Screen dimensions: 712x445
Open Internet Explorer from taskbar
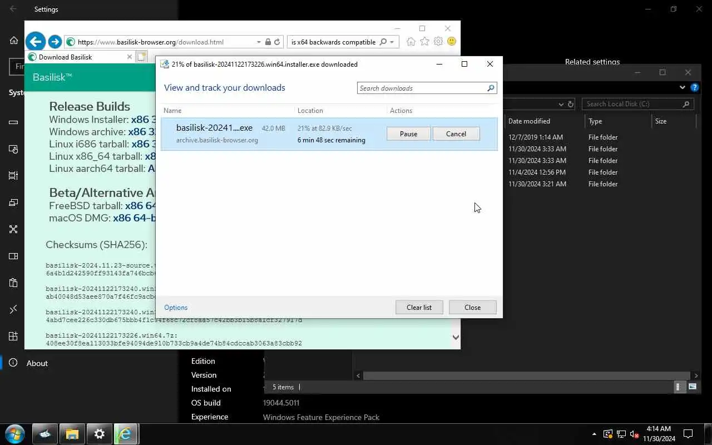pyautogui.click(x=126, y=434)
